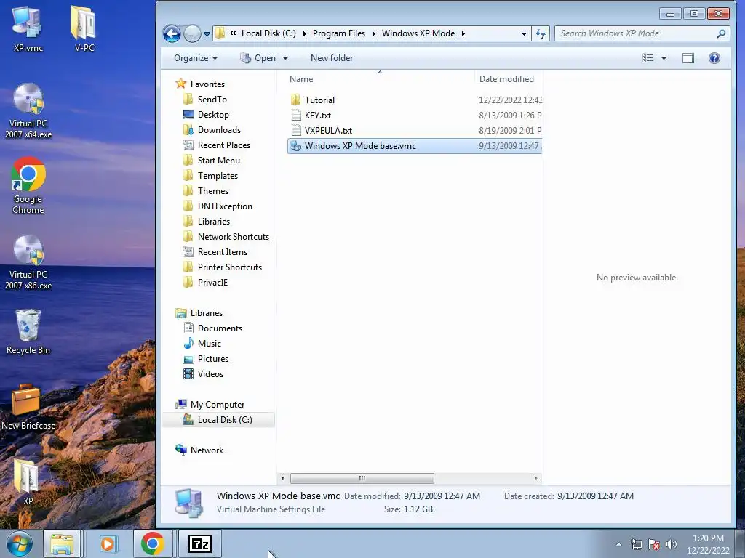Select Windows XP Mode base.vmc file
745x558 pixels.
pos(415,145)
